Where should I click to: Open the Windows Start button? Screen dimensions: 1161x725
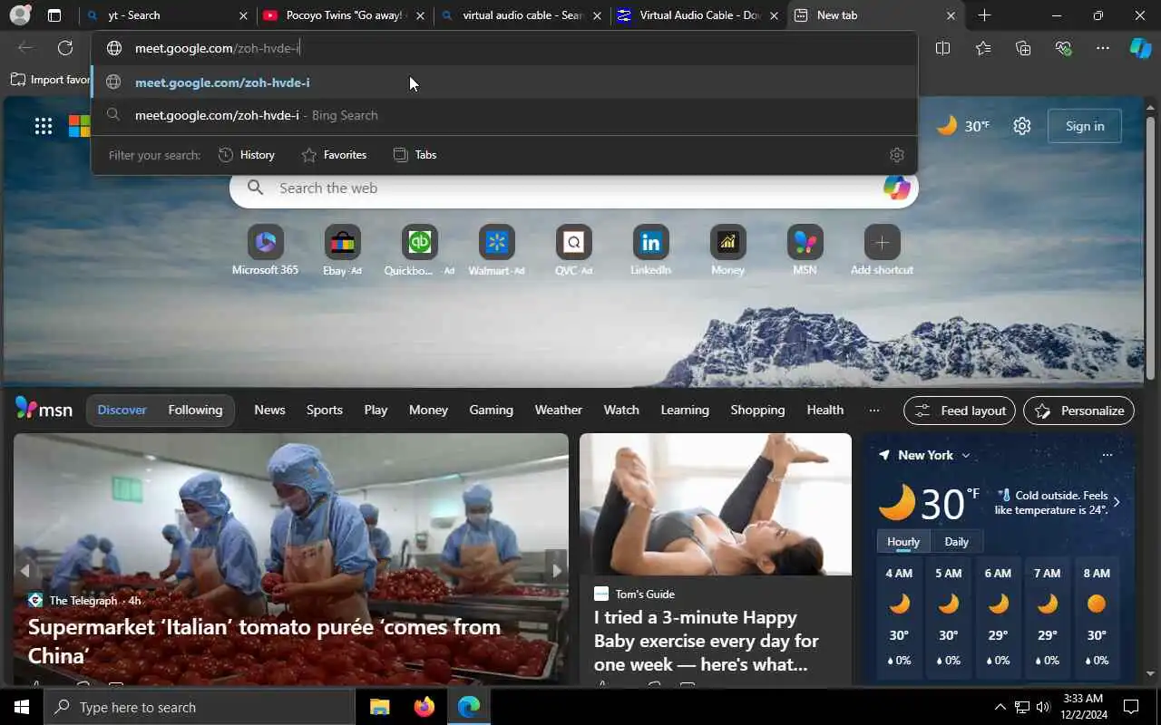[22, 707]
